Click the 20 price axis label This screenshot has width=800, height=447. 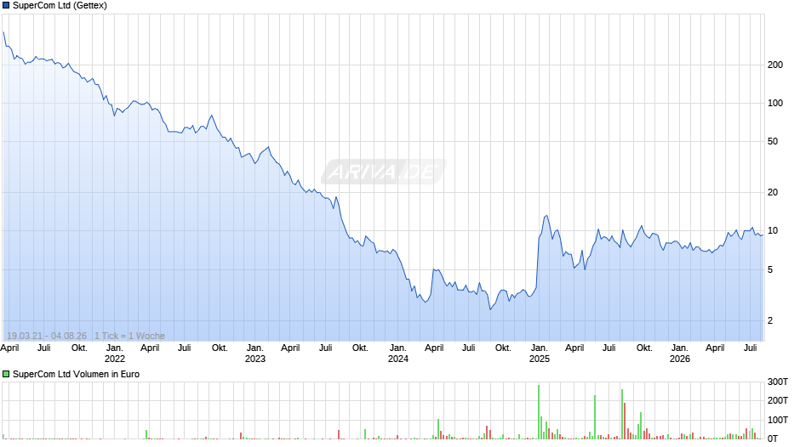(773, 192)
